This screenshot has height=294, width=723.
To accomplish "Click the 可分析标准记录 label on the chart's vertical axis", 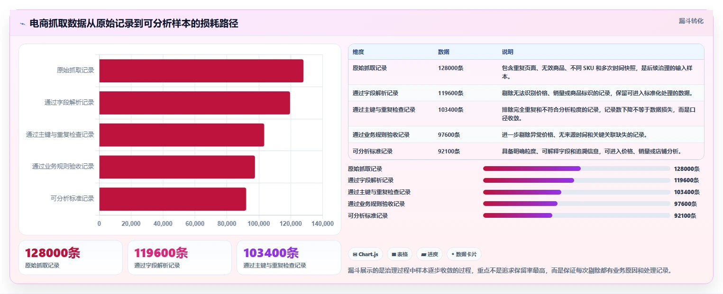I will (73, 198).
